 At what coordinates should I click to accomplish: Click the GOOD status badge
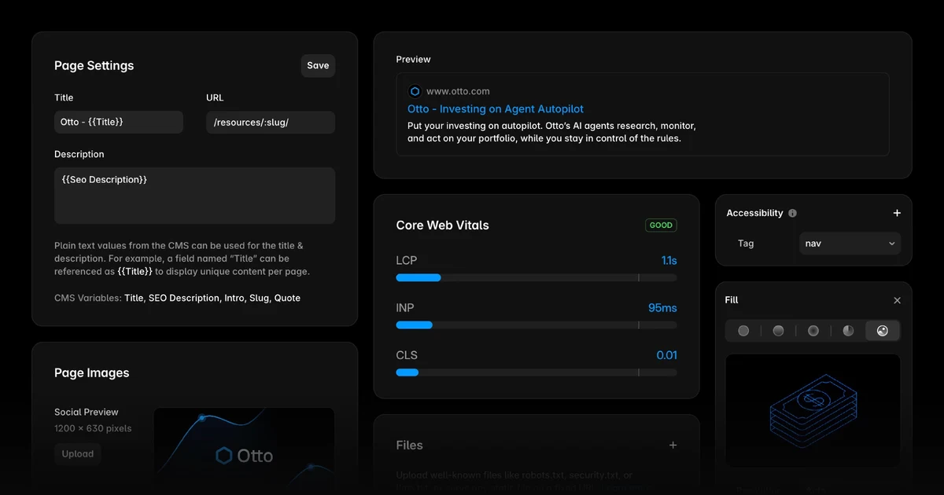tap(661, 225)
